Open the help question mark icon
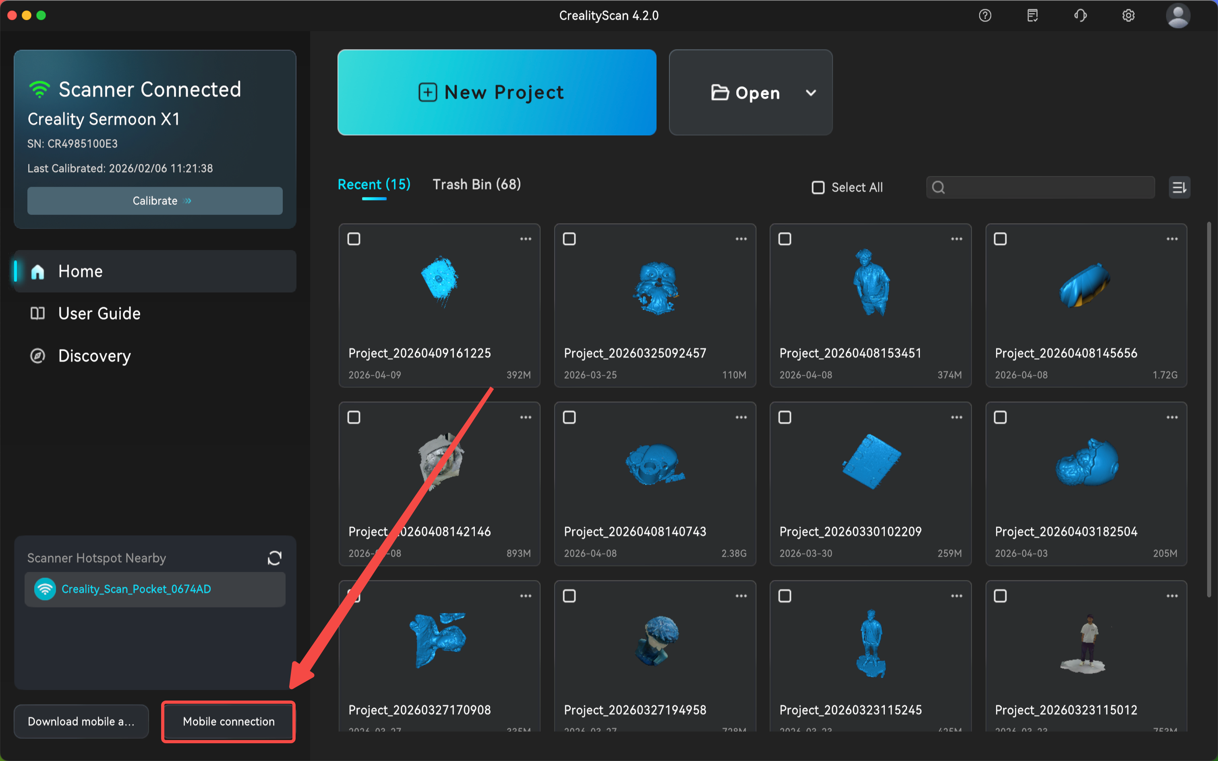This screenshot has height=761, width=1218. tap(985, 16)
